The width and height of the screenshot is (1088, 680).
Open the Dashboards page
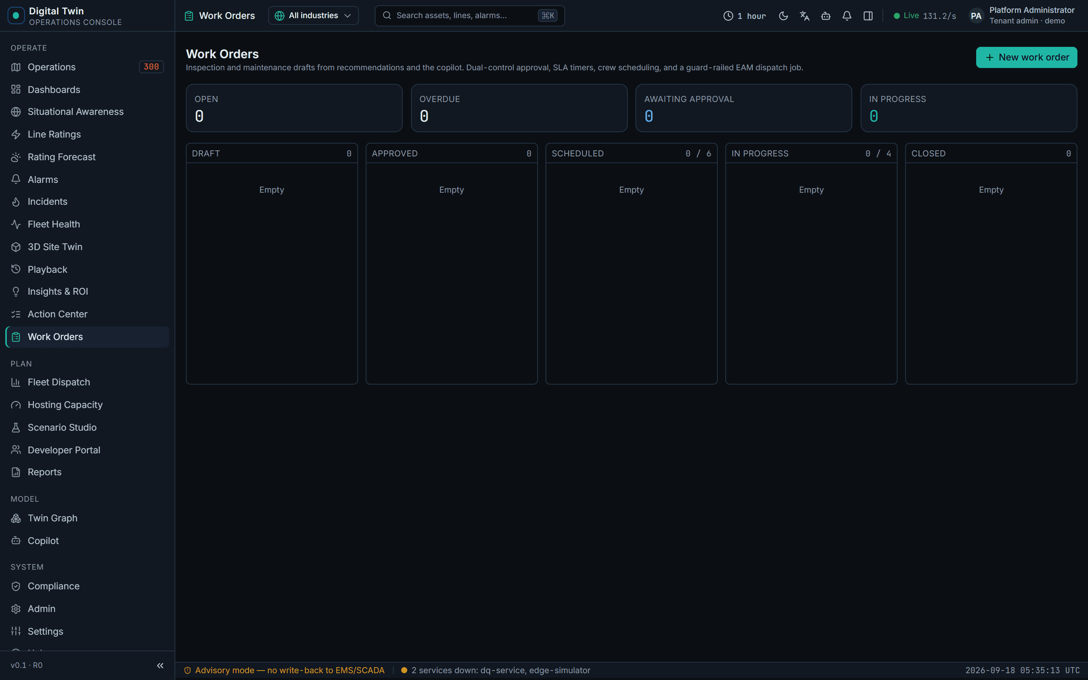87,90
